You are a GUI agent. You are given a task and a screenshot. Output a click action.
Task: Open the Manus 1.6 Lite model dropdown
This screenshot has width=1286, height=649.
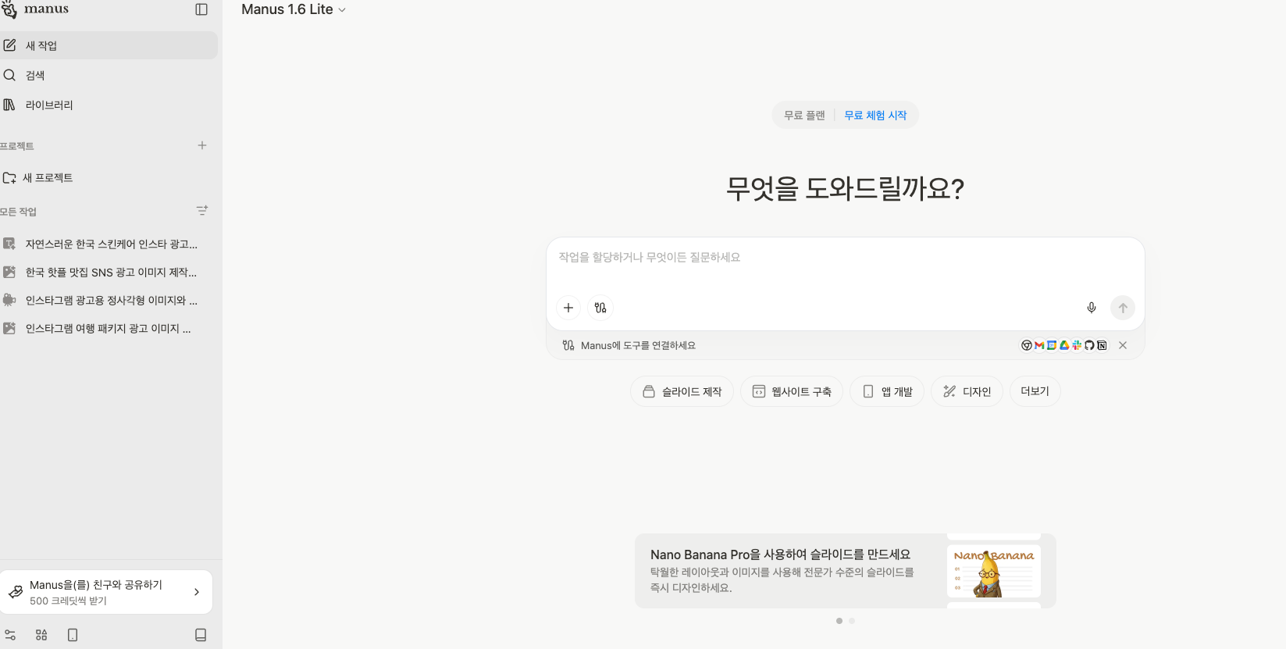pyautogui.click(x=293, y=9)
